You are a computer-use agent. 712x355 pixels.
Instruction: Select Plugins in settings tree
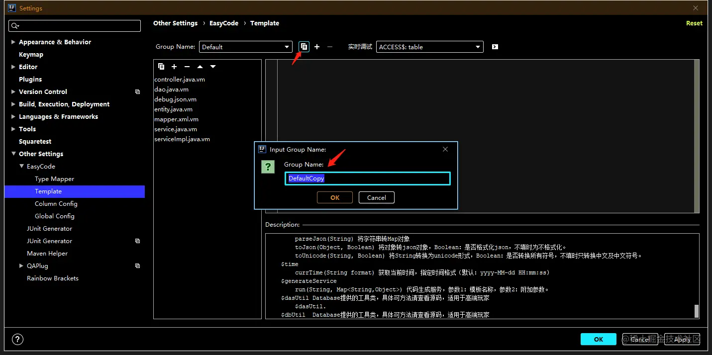pyautogui.click(x=30, y=80)
